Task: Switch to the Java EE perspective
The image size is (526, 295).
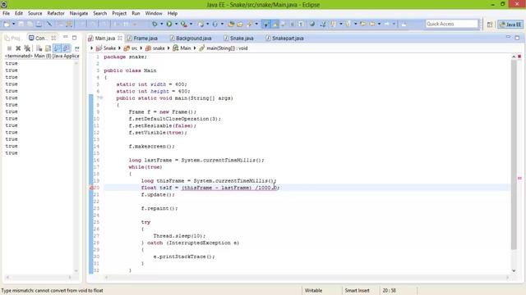Action: coord(510,24)
